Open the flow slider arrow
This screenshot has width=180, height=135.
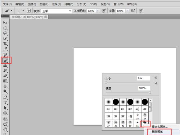127,11
